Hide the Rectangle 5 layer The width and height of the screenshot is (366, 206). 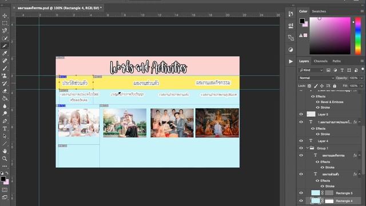click(x=301, y=193)
